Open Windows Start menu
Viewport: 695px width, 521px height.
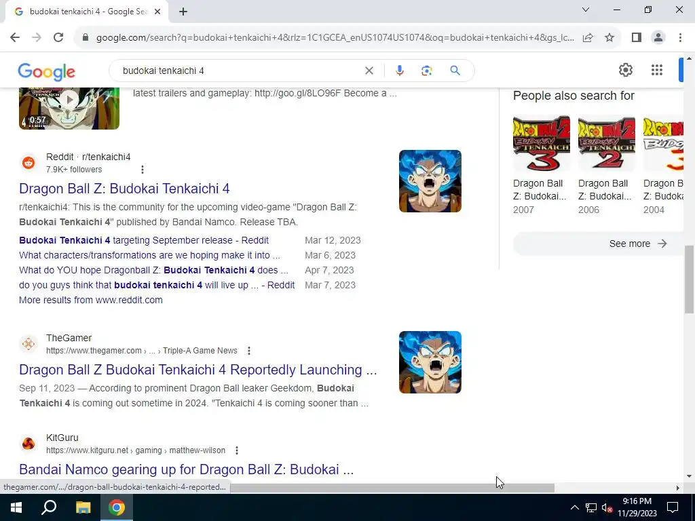pos(16,507)
